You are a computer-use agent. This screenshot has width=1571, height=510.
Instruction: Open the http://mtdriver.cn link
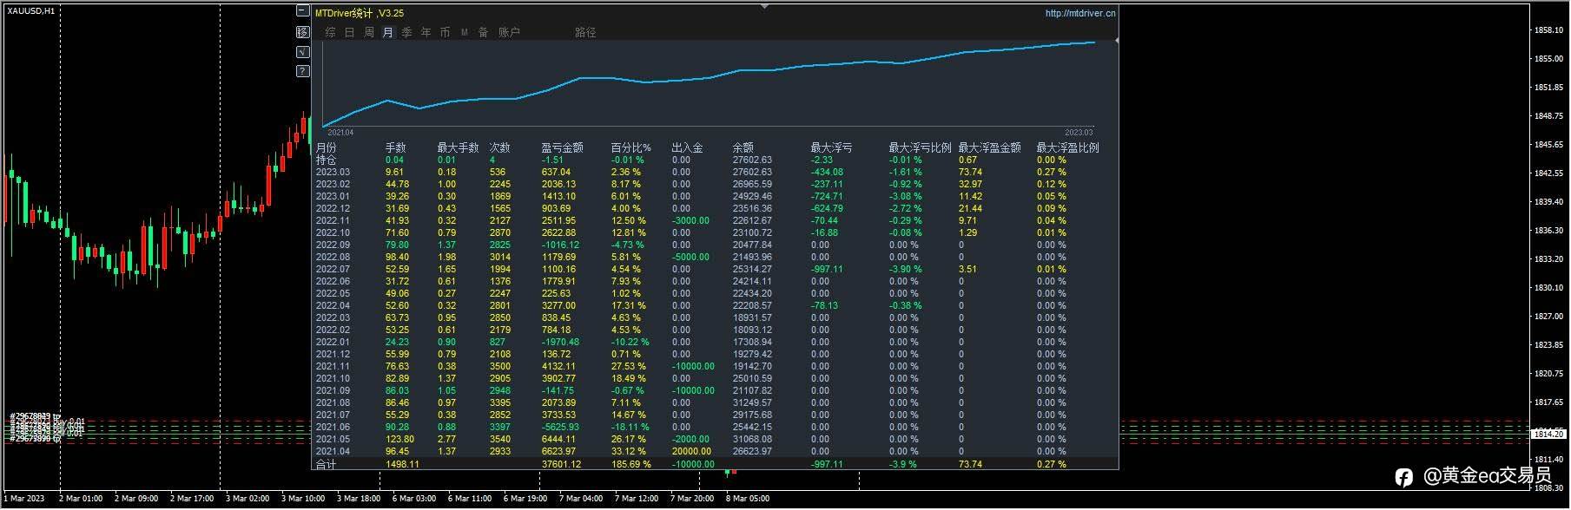click(1080, 13)
